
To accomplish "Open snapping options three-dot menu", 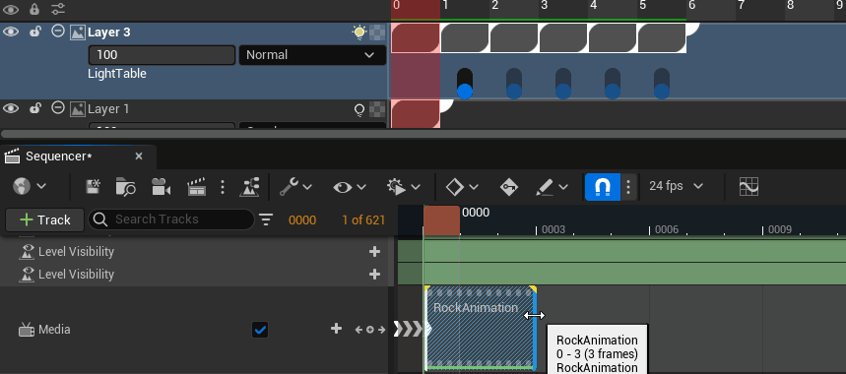I will point(628,186).
